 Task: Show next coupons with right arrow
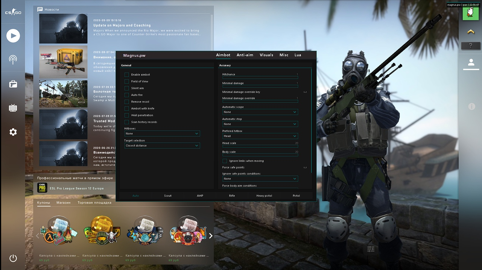point(211,236)
